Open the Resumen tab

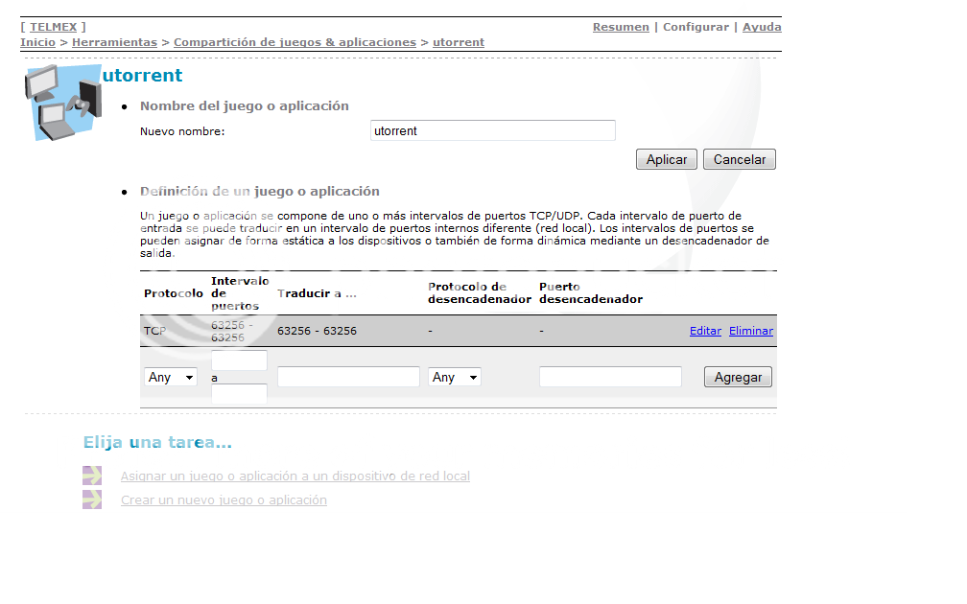pos(621,27)
